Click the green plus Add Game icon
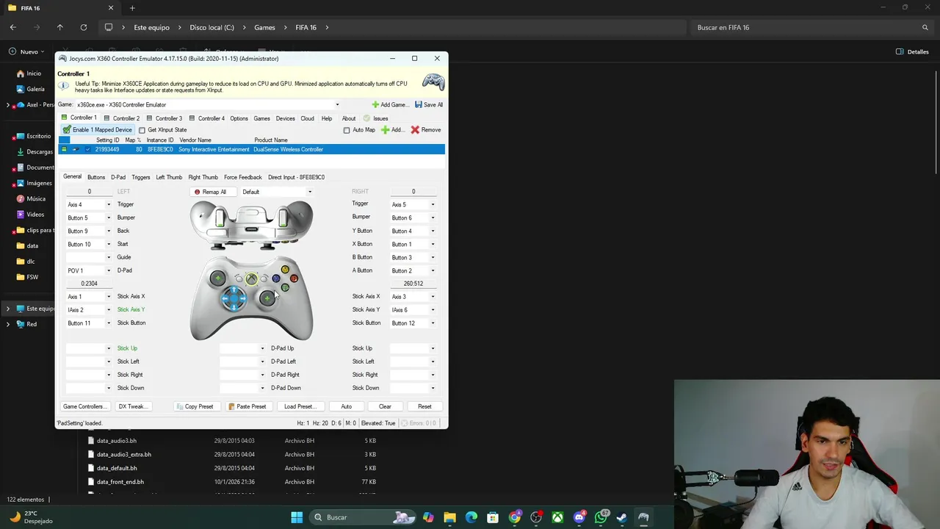The image size is (940, 529). pos(375,105)
